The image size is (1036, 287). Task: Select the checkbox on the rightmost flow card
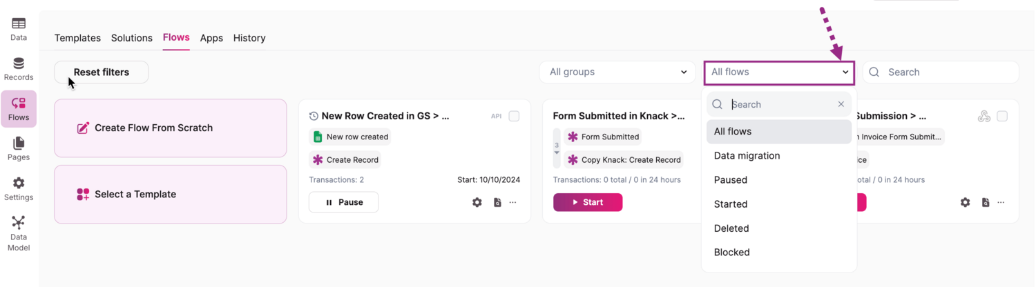pos(1002,116)
